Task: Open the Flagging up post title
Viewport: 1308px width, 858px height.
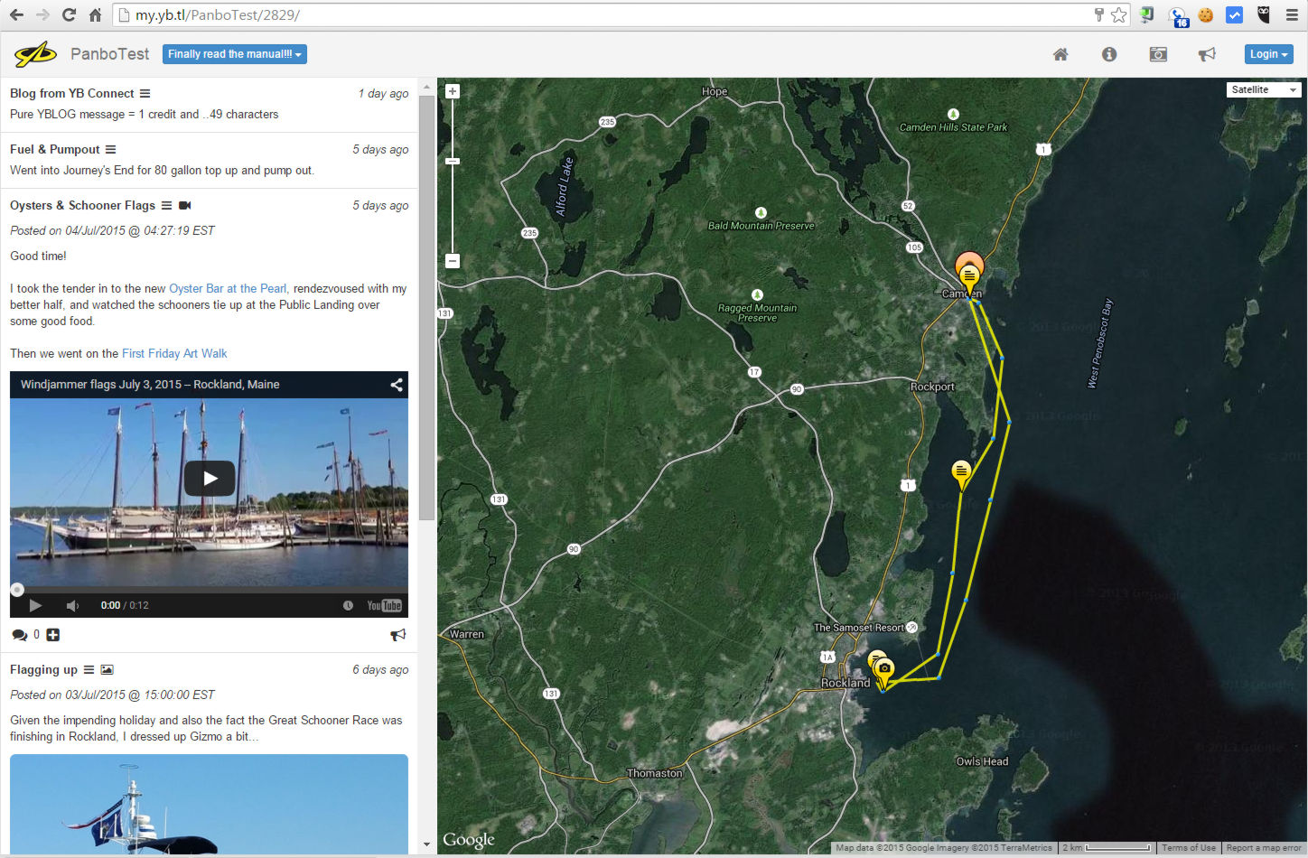Action: 43,669
